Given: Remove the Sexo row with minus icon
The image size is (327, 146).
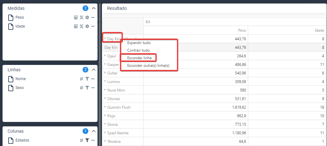Looking at the screenshot, I should [x=93, y=88].
